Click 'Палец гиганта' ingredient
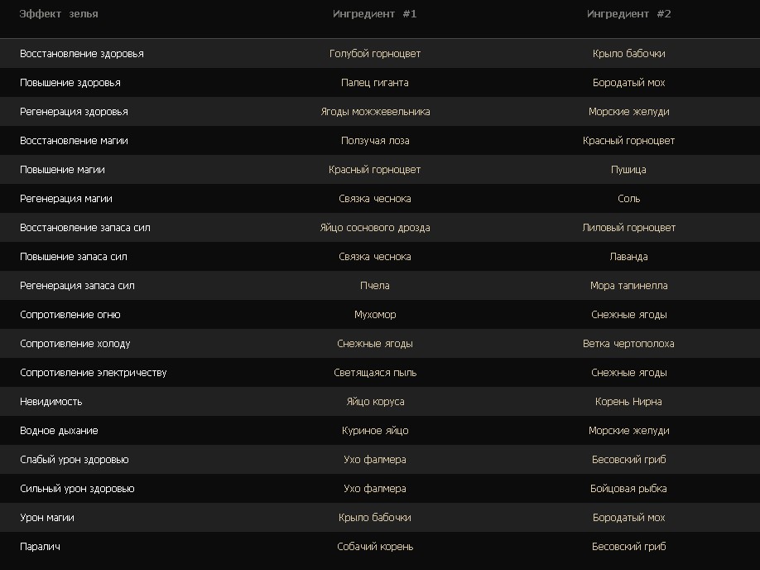760x570 pixels. click(375, 83)
